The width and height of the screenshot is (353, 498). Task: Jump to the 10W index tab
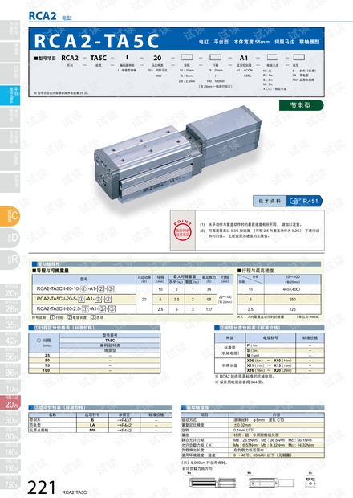point(10,387)
